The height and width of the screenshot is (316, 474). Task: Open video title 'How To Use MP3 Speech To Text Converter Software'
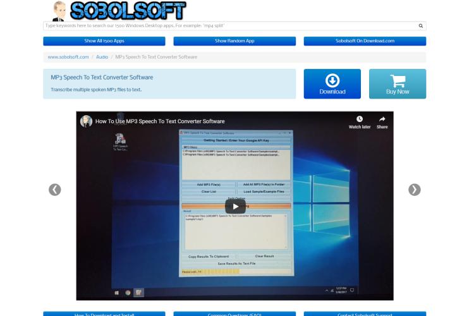tap(160, 121)
